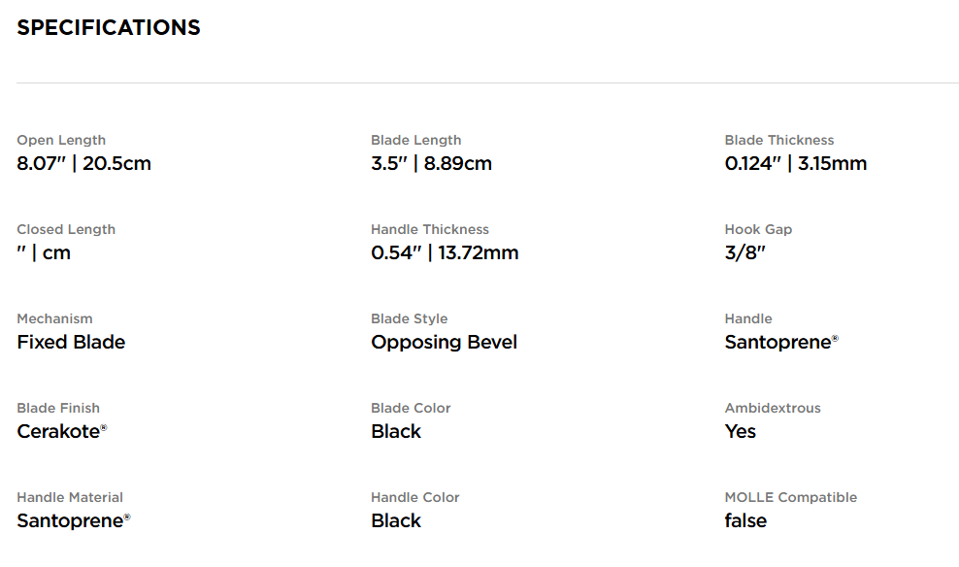The height and width of the screenshot is (567, 959).
Task: Click the Yes value under Ambidextrous
Action: (740, 431)
